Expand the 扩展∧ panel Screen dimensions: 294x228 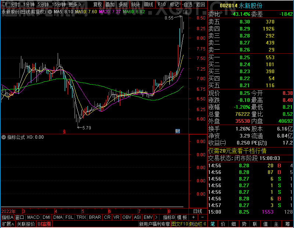[8, 224]
